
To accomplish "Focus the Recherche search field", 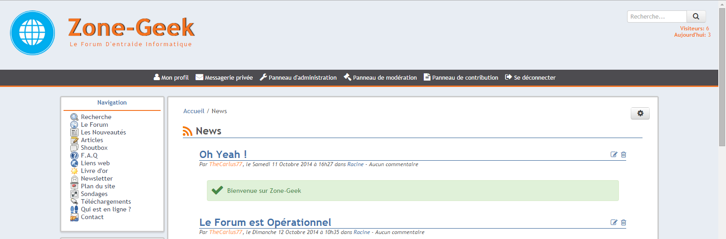I will point(657,17).
